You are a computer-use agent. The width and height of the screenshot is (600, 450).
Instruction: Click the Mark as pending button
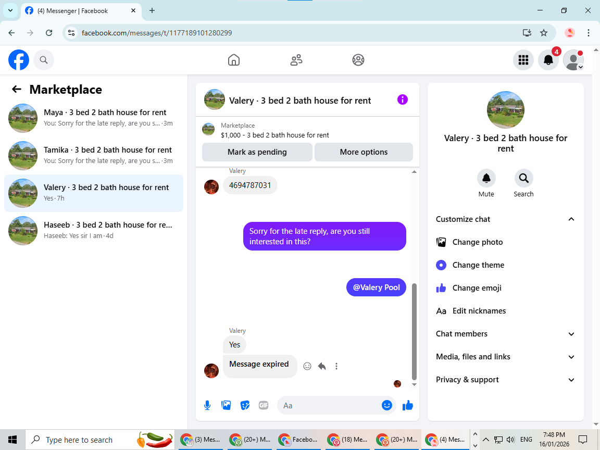tap(257, 152)
